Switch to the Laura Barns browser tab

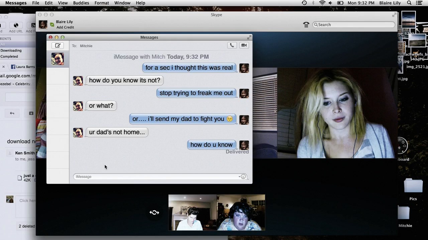pyautogui.click(x=23, y=67)
